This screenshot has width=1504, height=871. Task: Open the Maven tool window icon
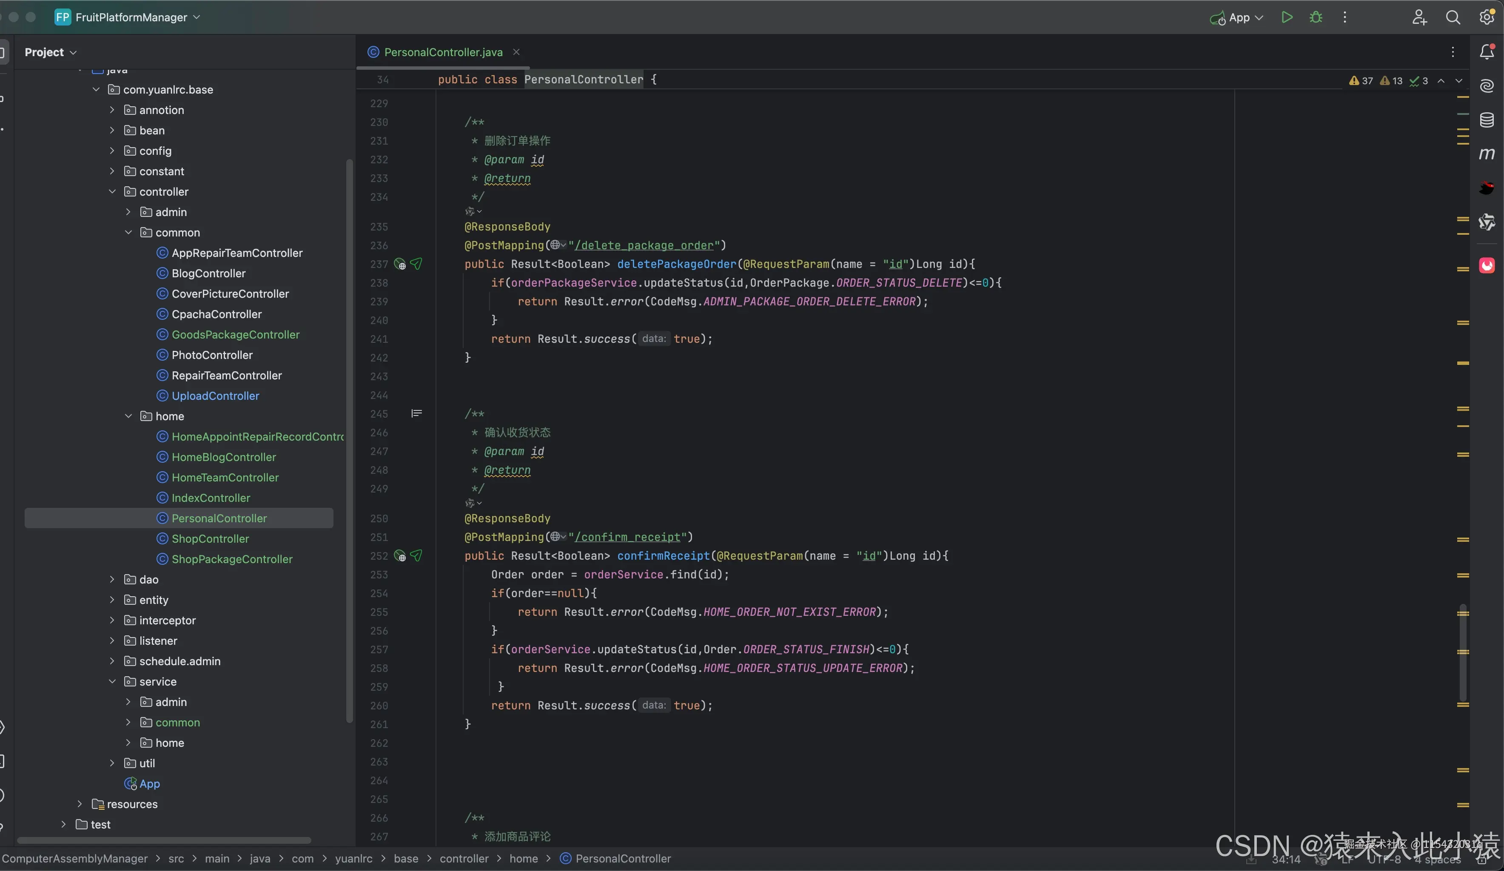1487,154
